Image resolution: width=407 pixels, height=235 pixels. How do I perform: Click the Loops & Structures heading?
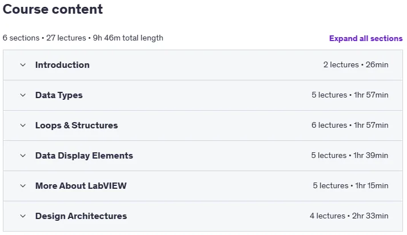[x=77, y=125]
